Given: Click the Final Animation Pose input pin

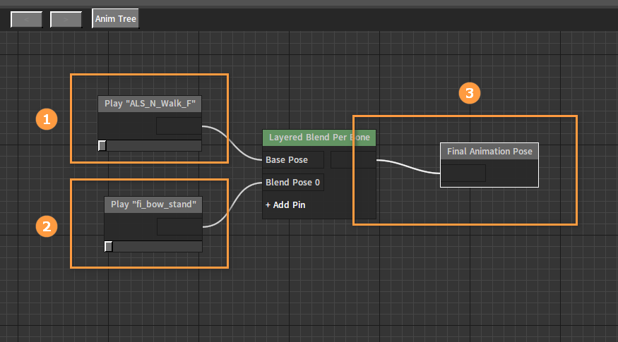Looking at the screenshot, I should point(463,173).
